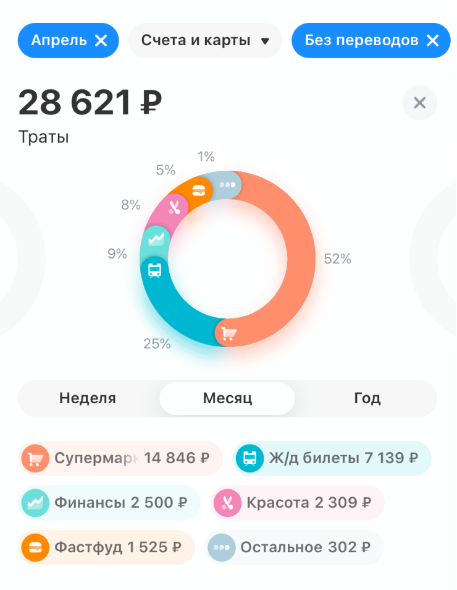Switch period to Год
Viewport: 457px width, 590px height.
[x=367, y=398]
